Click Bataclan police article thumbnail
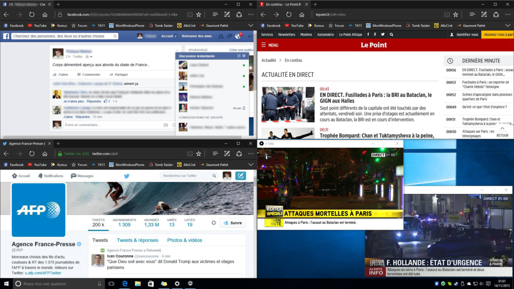The height and width of the screenshot is (289, 514). [288, 104]
